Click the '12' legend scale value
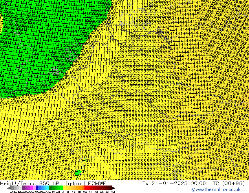Screen dimensions: 249x193 [74, 192]
